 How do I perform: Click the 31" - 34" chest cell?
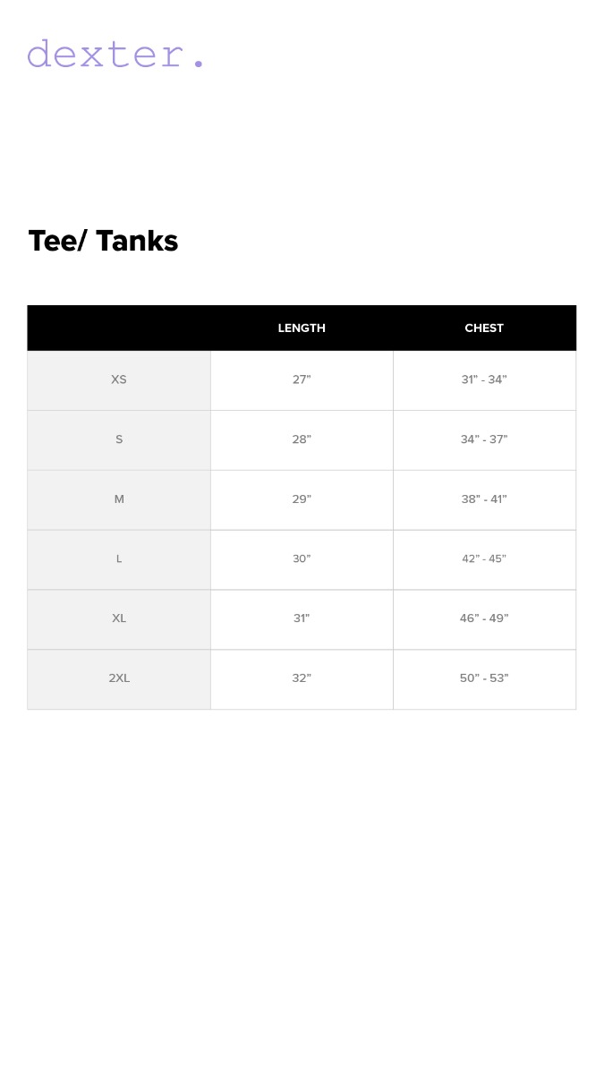pyautogui.click(x=484, y=379)
